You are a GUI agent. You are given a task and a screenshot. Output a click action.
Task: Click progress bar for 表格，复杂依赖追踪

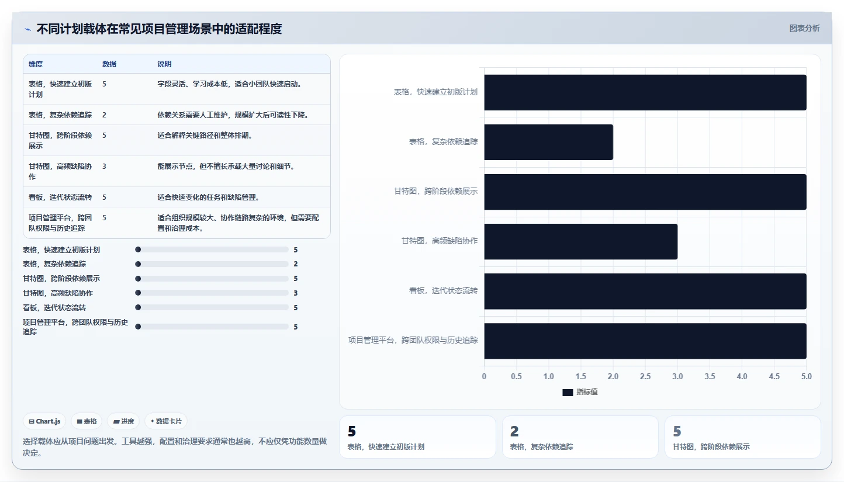212,264
